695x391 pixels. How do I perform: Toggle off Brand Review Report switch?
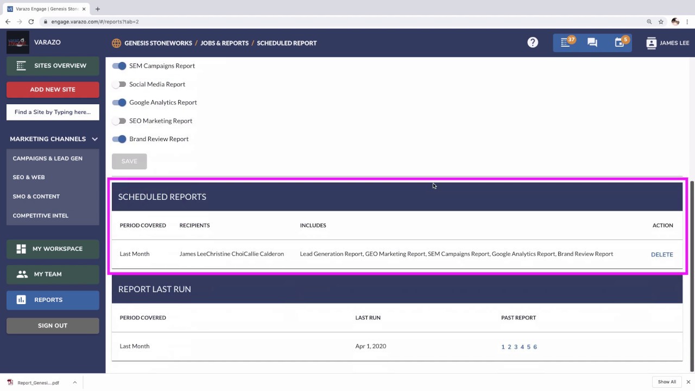pos(119,139)
